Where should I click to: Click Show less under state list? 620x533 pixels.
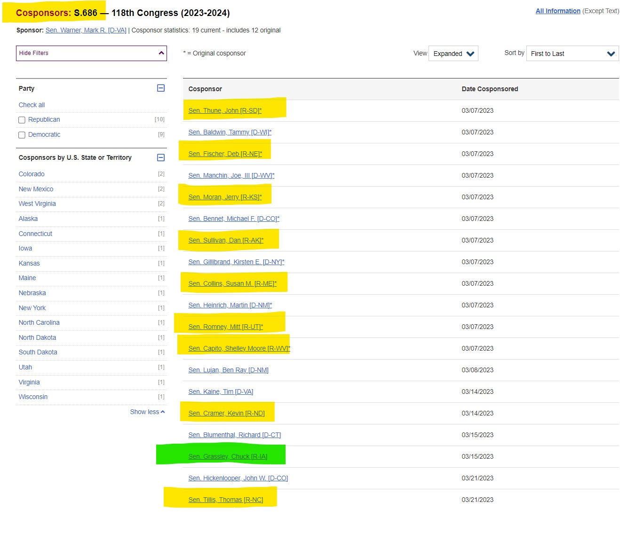pyautogui.click(x=147, y=412)
